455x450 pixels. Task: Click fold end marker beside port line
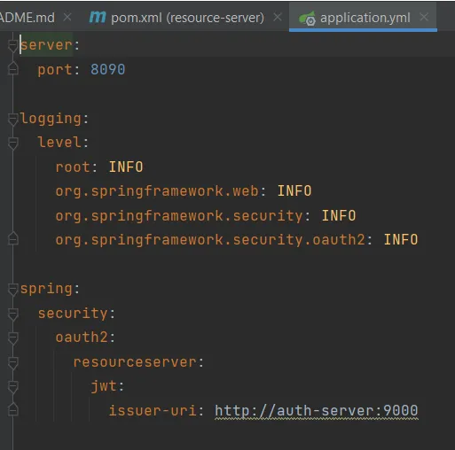point(12,68)
